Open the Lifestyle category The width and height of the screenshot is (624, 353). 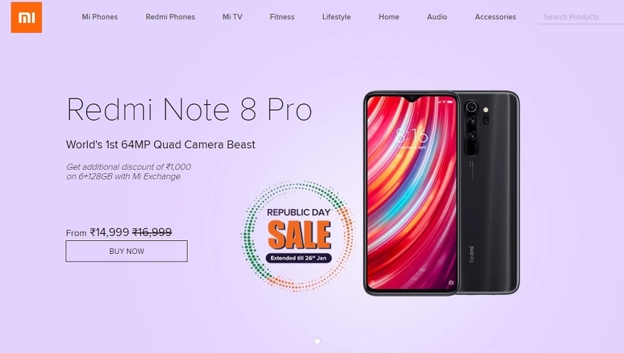click(x=337, y=16)
